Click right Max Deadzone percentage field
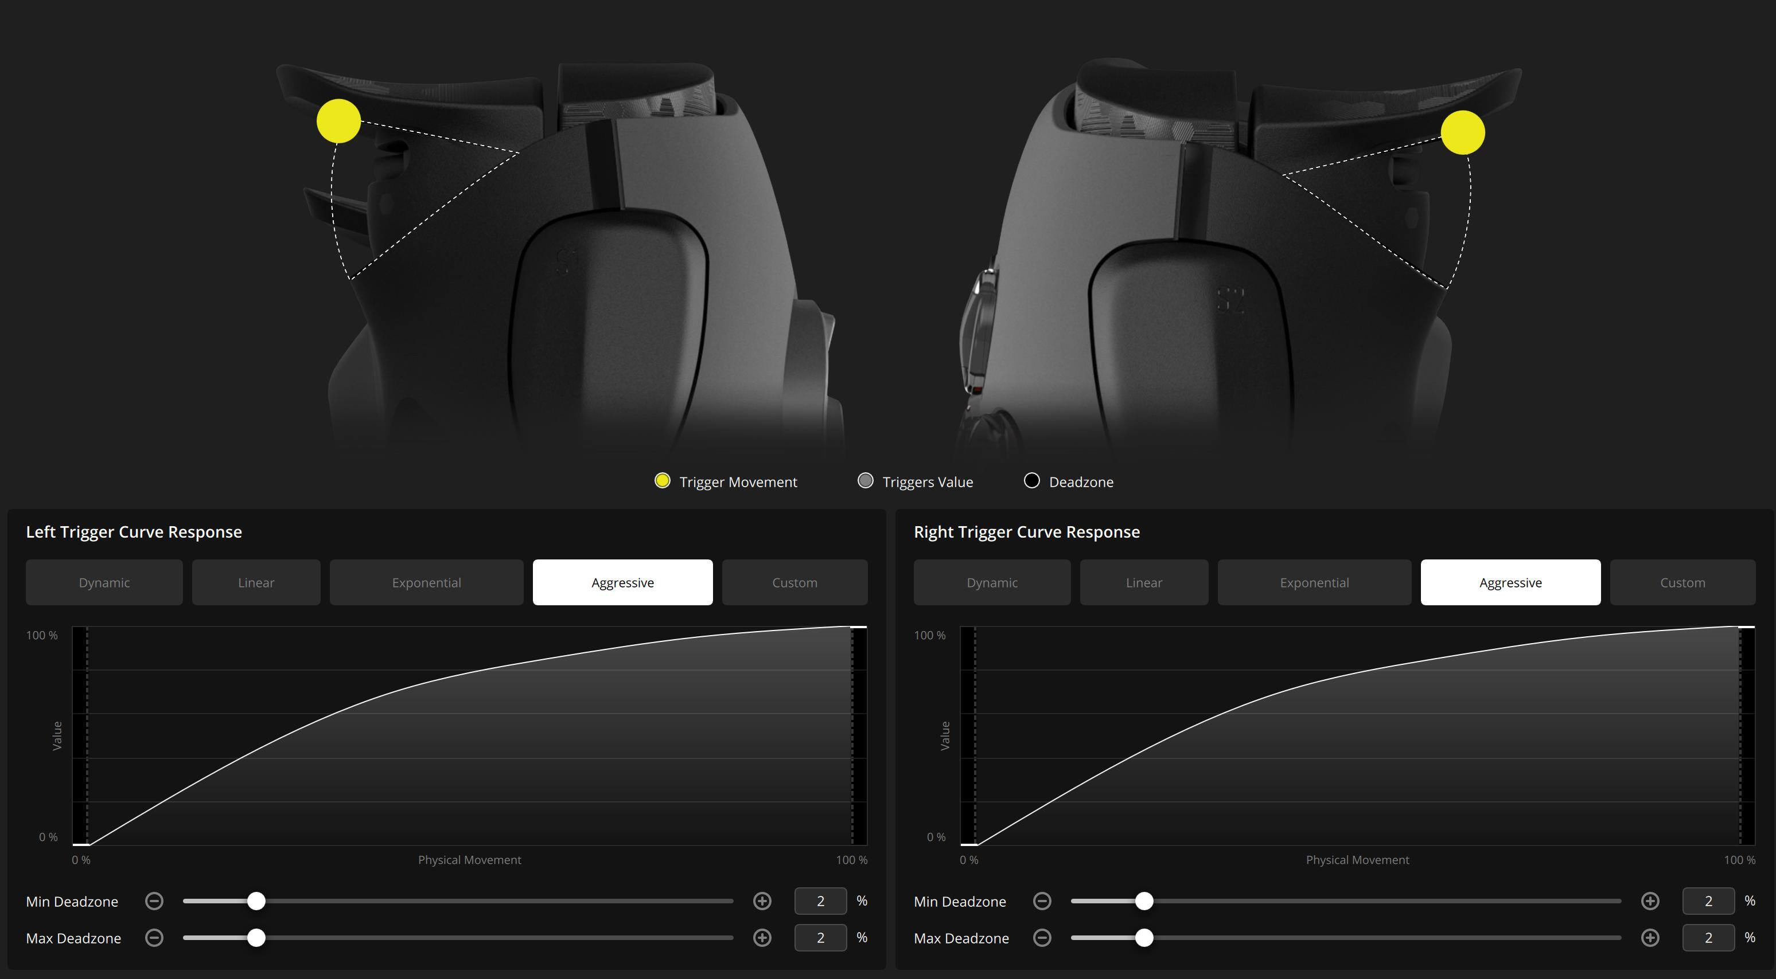The width and height of the screenshot is (1776, 979). [1708, 938]
